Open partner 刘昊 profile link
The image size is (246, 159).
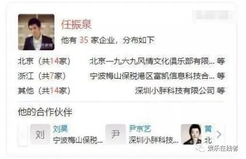[x=60, y=129]
